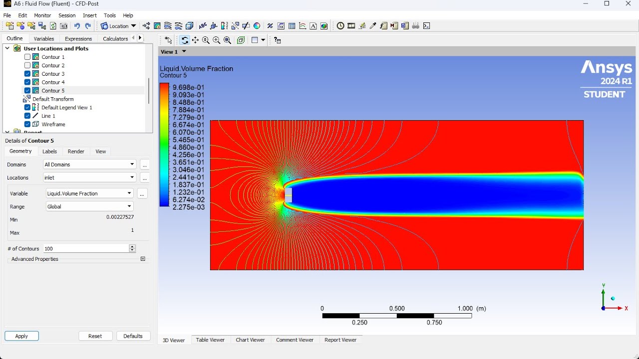Click the Reset button

click(95, 336)
